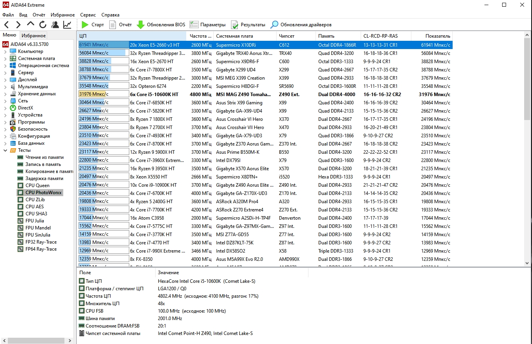Expand the Хранение данных tree node
Viewport: 532px width, 344px height.
coord(5,94)
